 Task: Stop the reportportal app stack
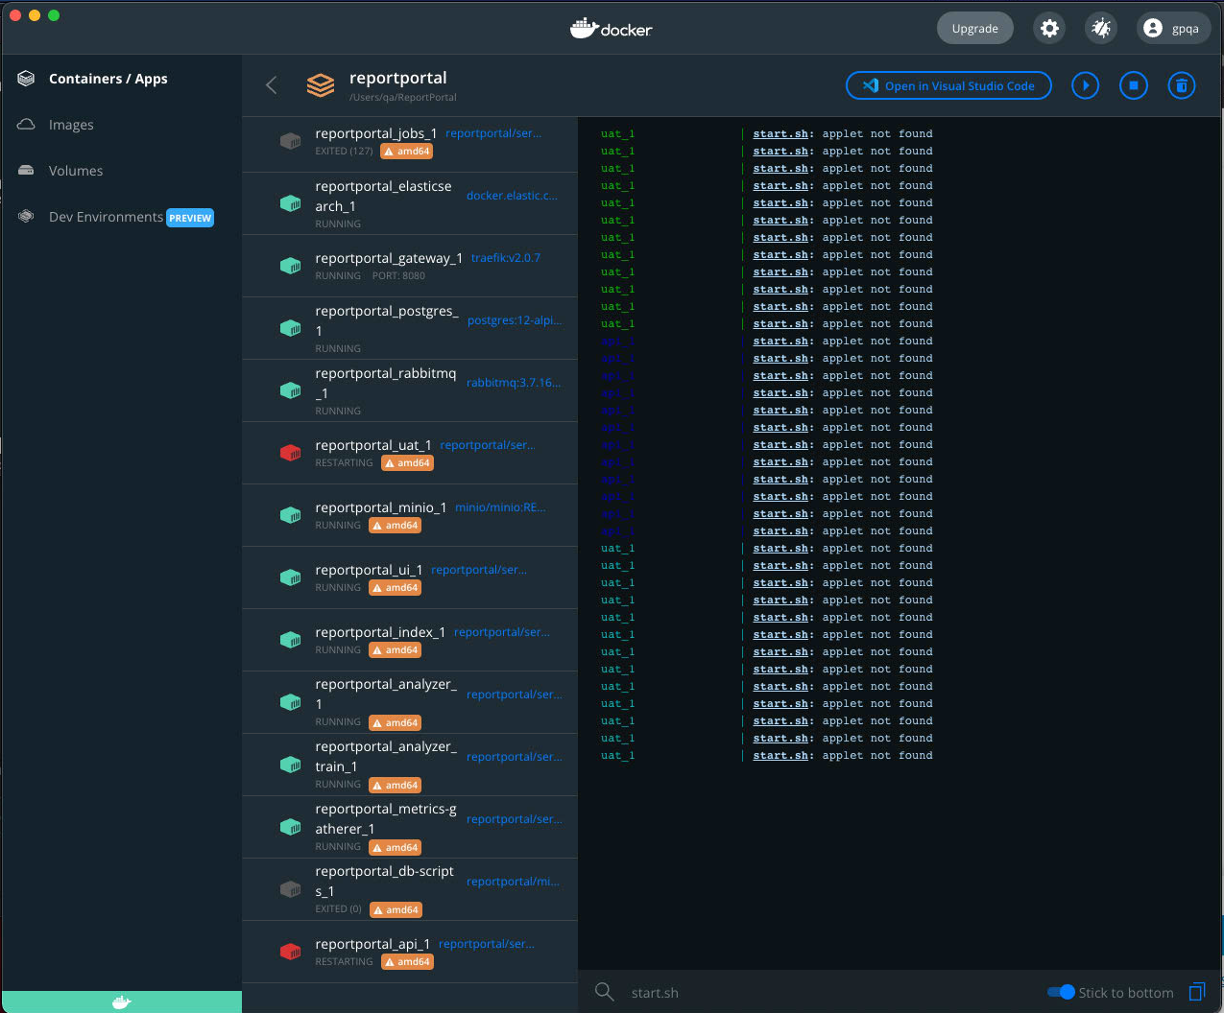tap(1134, 85)
